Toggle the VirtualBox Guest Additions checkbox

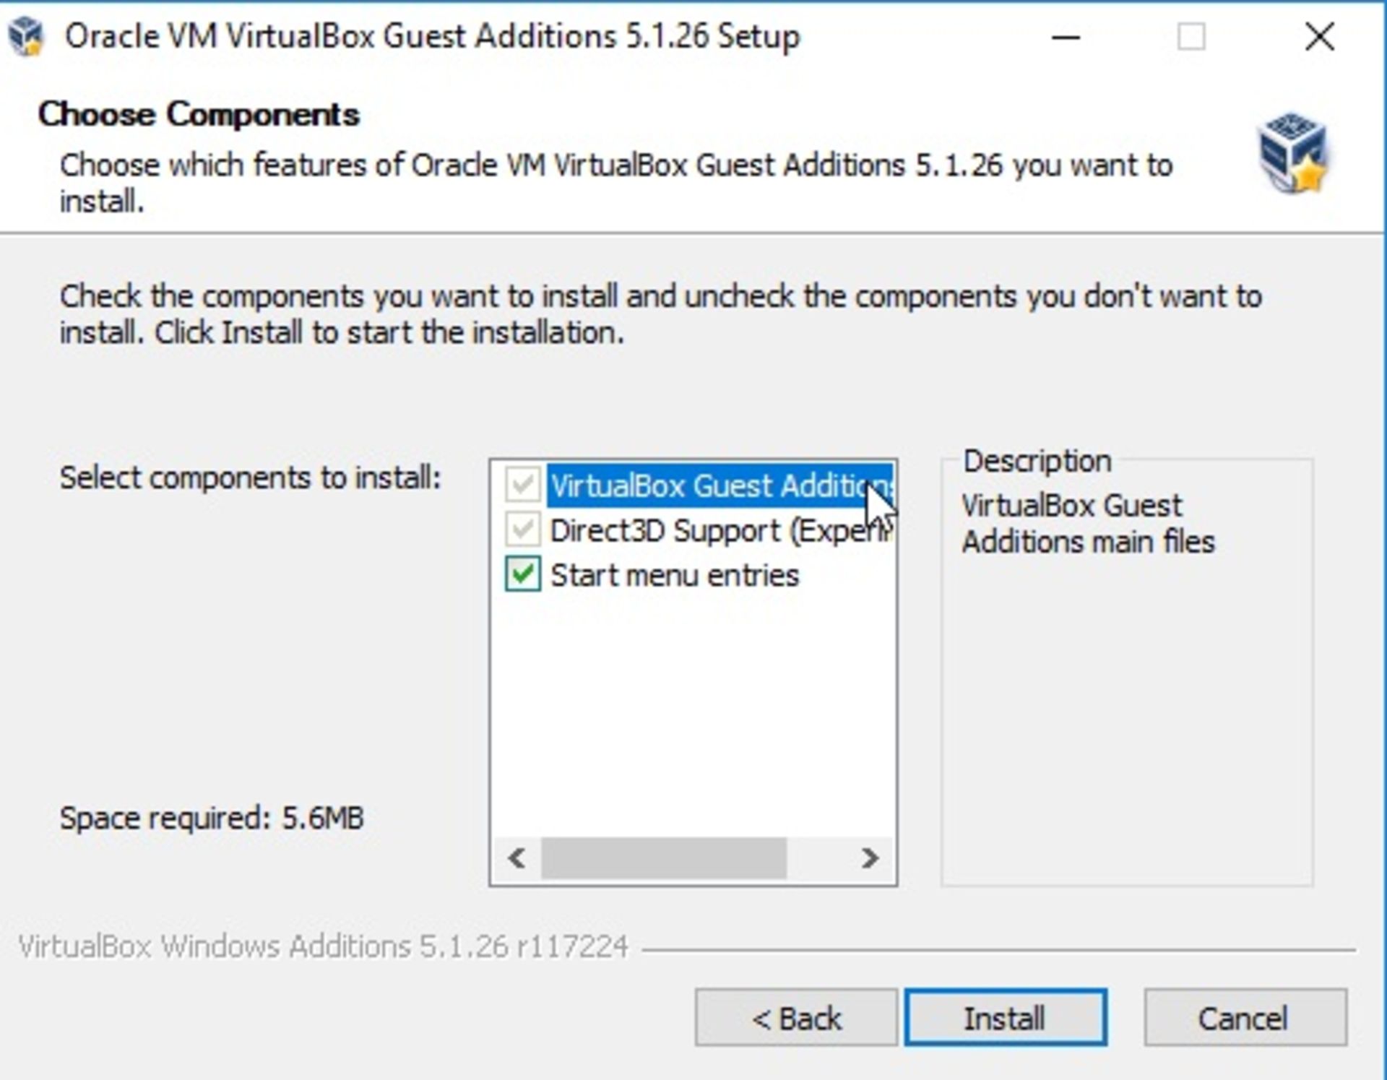pos(522,485)
